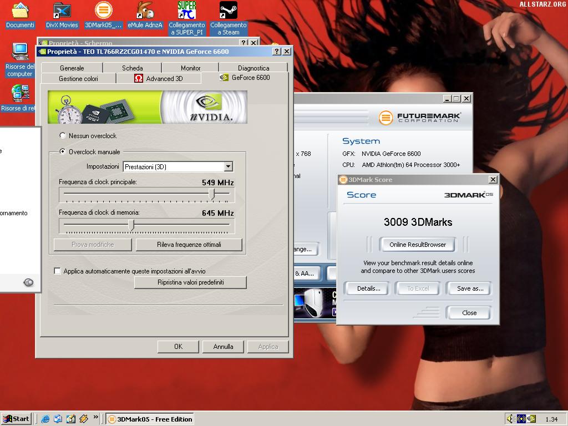The width and height of the screenshot is (568, 426).
Task: Switch to the Gestione colori tab
Action: pyautogui.click(x=79, y=78)
